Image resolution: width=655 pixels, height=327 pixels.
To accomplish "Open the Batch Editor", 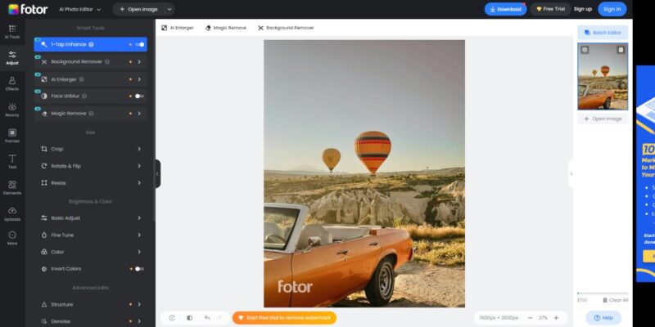I will point(603,33).
